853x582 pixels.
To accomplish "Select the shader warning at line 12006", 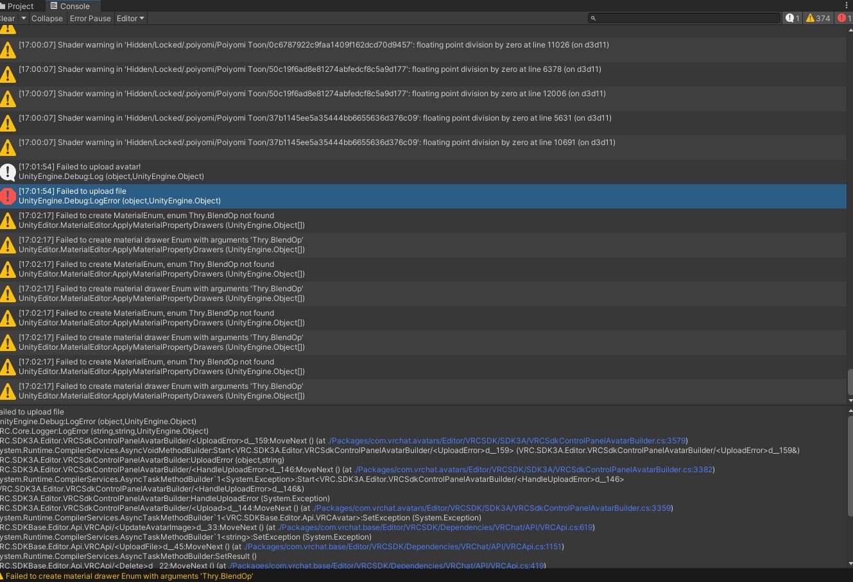I will [423, 98].
